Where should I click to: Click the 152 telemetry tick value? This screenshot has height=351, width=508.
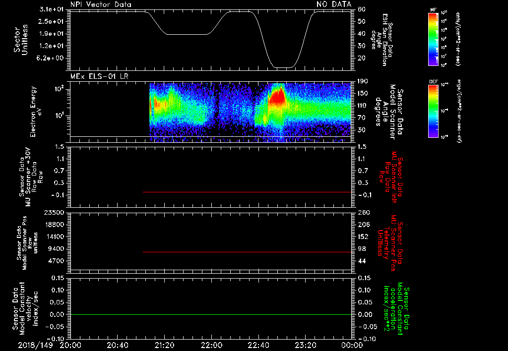click(x=364, y=236)
